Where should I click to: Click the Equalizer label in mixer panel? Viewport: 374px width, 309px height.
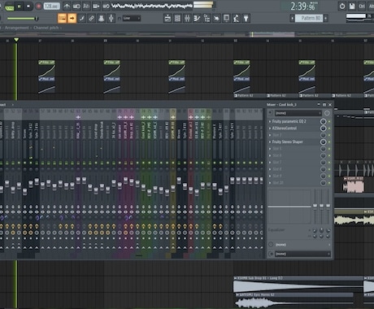pyautogui.click(x=276, y=230)
